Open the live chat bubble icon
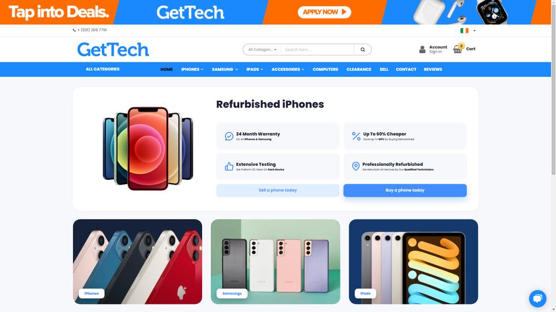Viewport: 556px width, 312px height. point(537,299)
